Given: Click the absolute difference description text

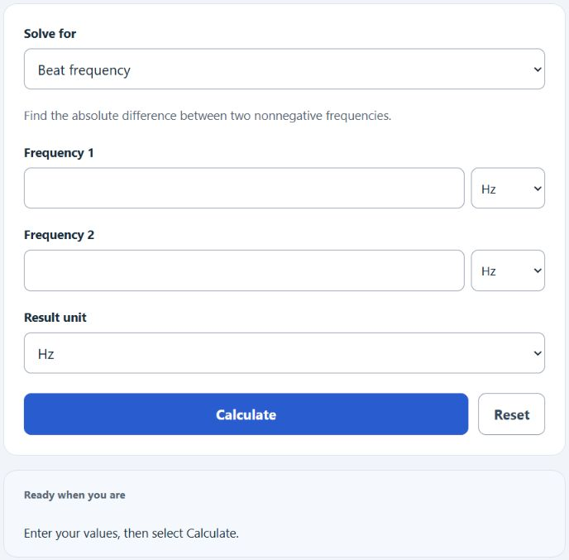Looking at the screenshot, I should [x=208, y=116].
